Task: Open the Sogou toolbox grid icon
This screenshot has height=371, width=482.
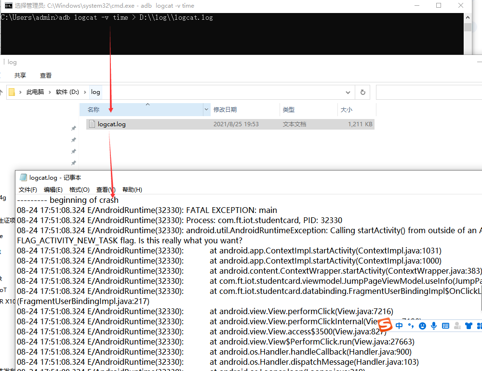Action: (479, 325)
